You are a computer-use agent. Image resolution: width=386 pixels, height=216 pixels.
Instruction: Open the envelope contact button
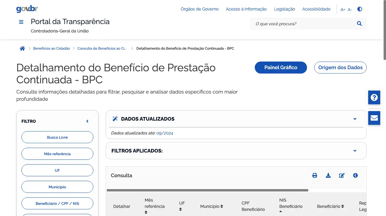[374, 118]
